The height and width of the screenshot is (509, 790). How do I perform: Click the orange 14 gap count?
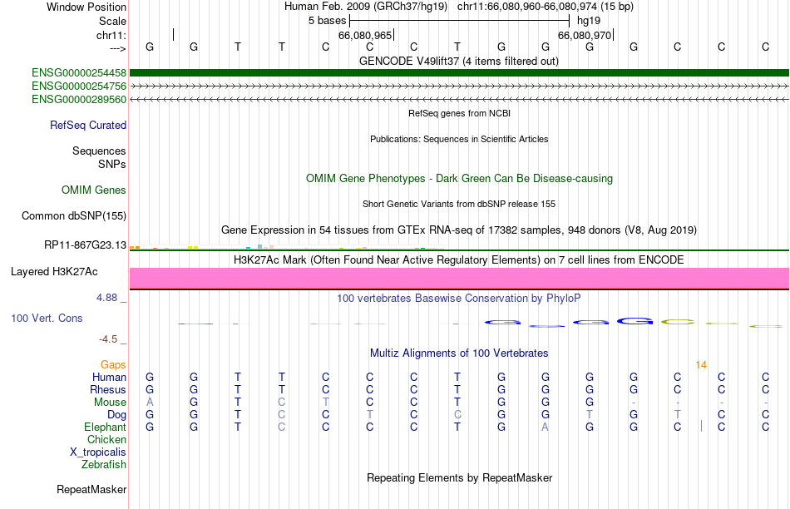tap(701, 365)
